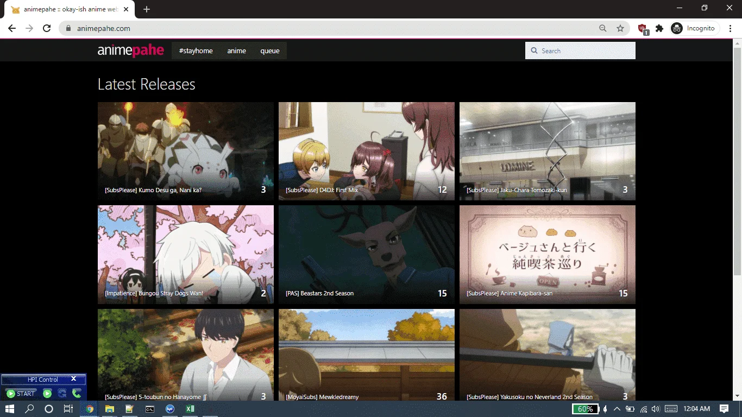Click the Incognito profile button

point(694,28)
